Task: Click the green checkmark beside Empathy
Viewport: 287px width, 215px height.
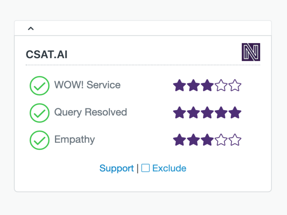Action: [x=40, y=140]
